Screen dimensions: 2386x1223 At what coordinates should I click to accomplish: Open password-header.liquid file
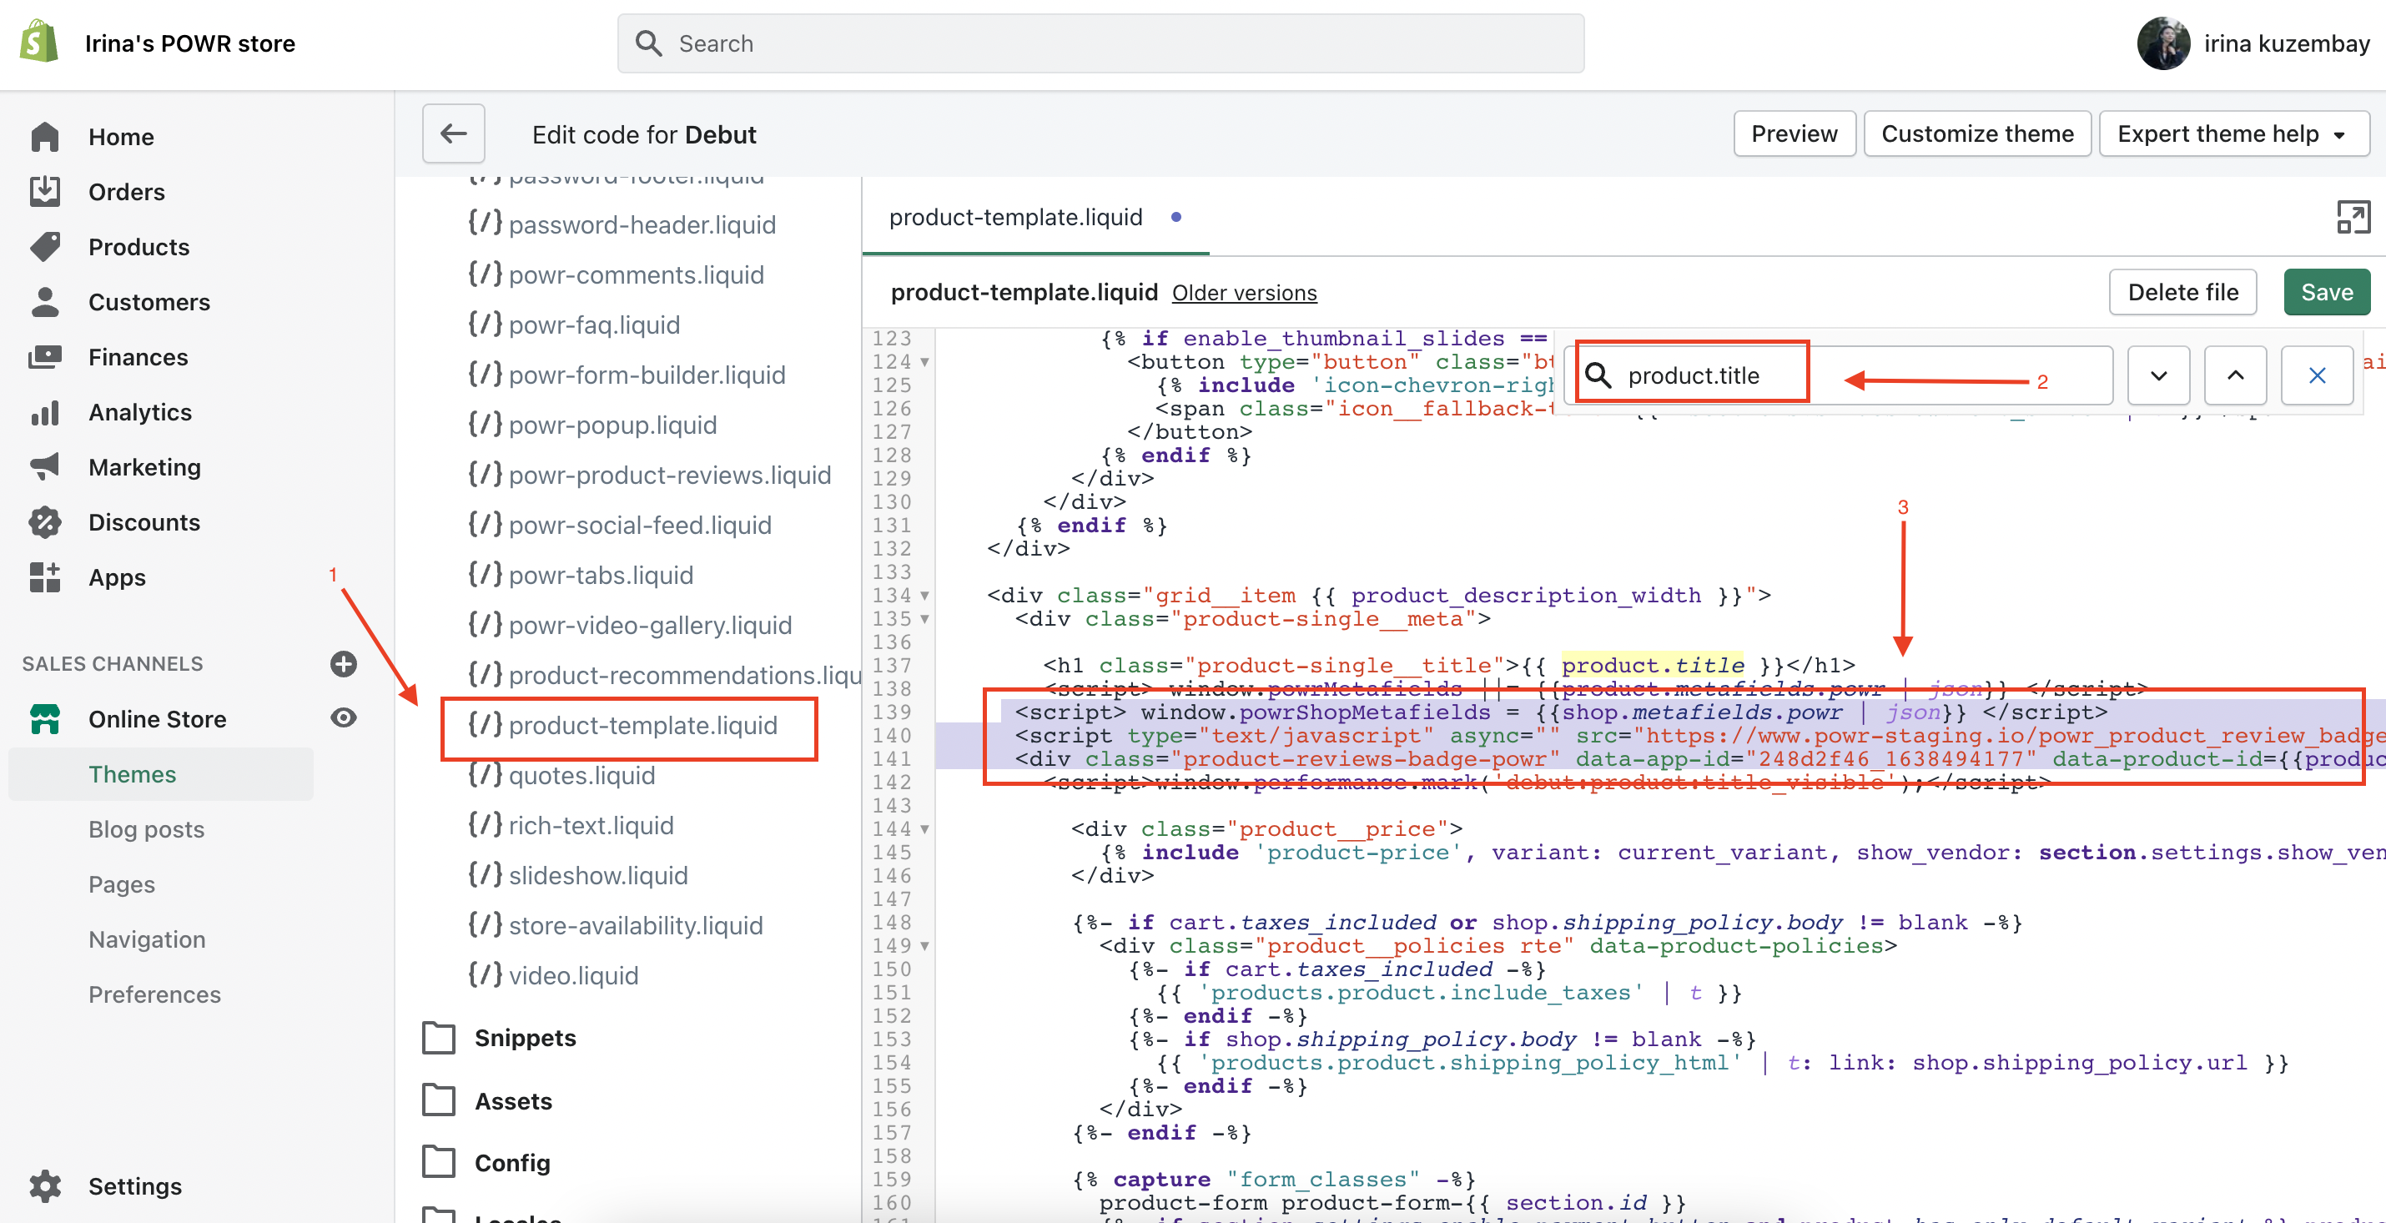click(622, 224)
